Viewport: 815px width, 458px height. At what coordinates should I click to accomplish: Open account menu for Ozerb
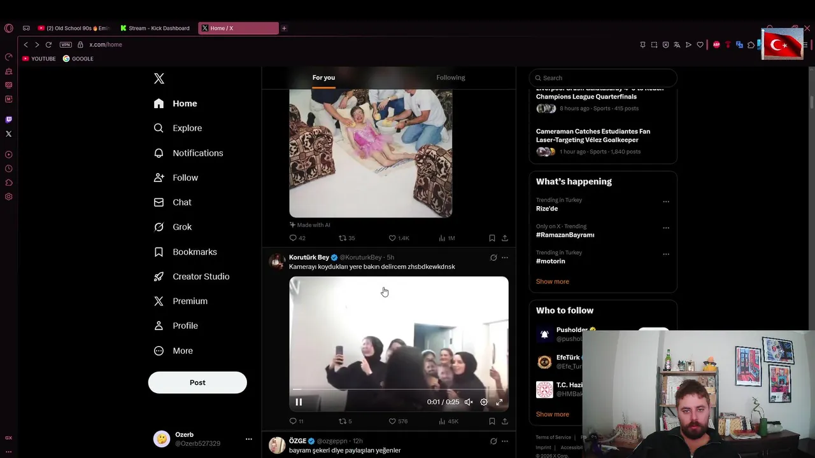(249, 439)
